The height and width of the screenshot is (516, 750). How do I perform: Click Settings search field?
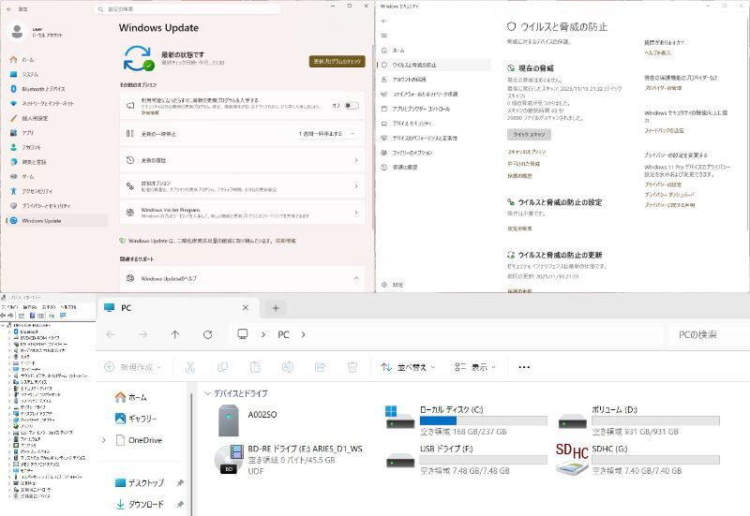(x=187, y=9)
